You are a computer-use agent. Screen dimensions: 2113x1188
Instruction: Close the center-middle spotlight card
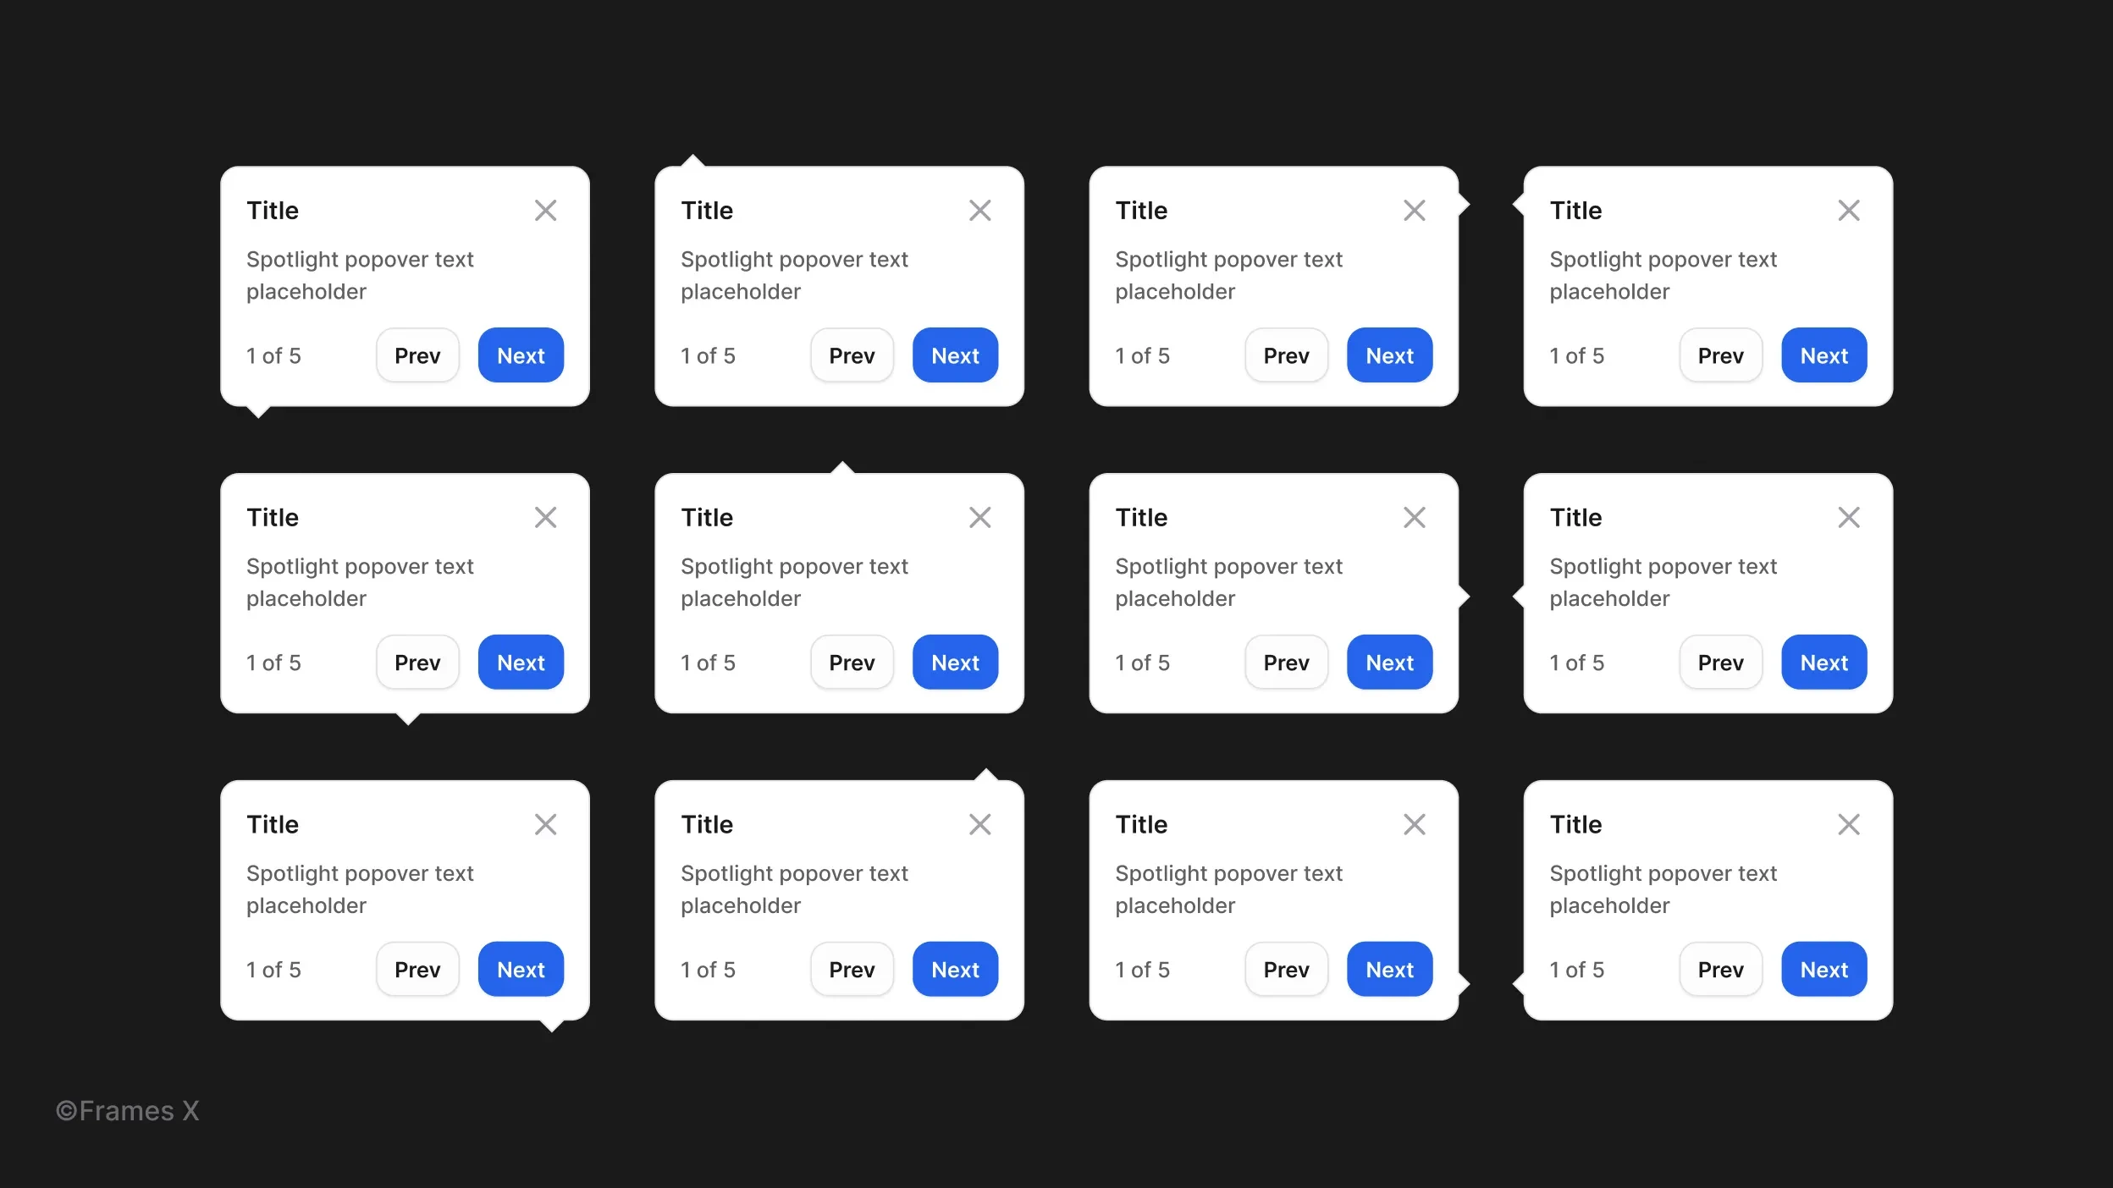coord(979,518)
